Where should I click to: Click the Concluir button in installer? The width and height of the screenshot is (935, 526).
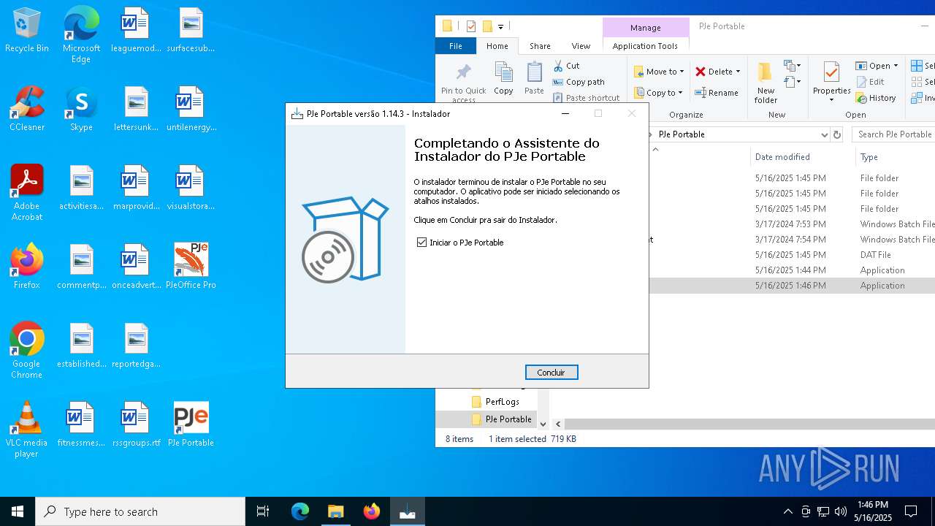click(551, 373)
